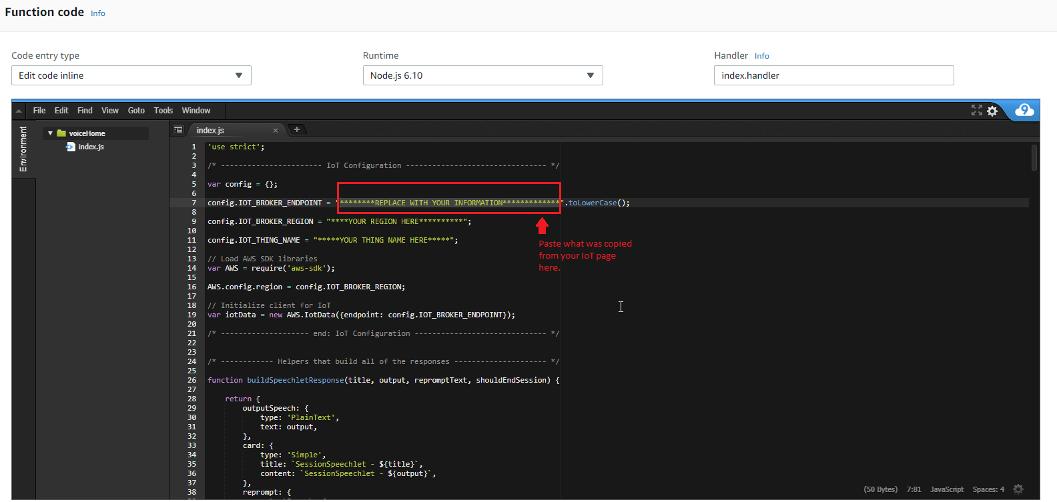Click the index.js file icon in tree
This screenshot has width=1057, height=502.
click(70, 147)
